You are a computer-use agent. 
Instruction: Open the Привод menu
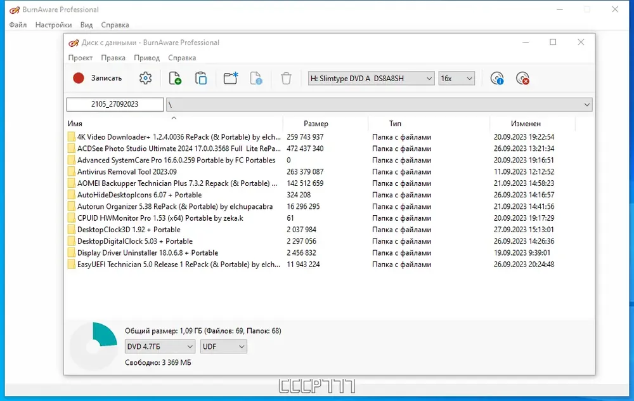[x=147, y=58]
